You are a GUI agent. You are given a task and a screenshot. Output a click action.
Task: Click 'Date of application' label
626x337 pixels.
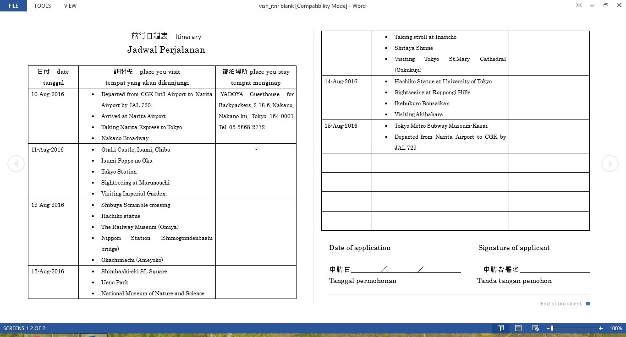tap(360, 248)
